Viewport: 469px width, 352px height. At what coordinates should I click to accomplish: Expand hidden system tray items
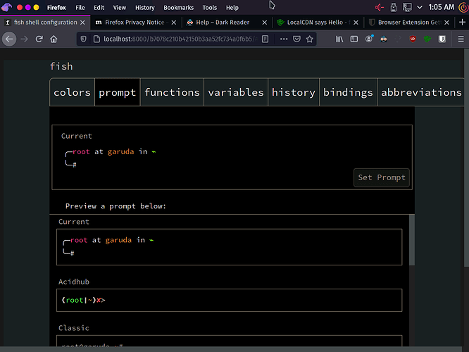tap(420, 7)
